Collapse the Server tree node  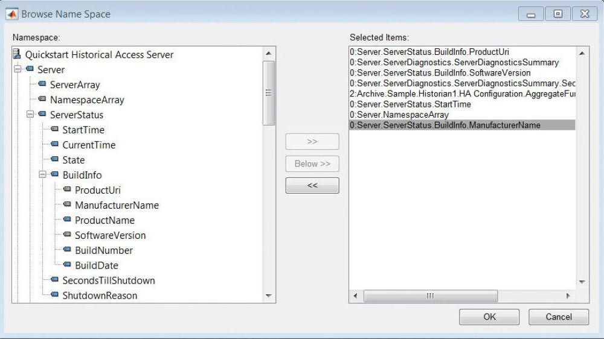coord(18,70)
